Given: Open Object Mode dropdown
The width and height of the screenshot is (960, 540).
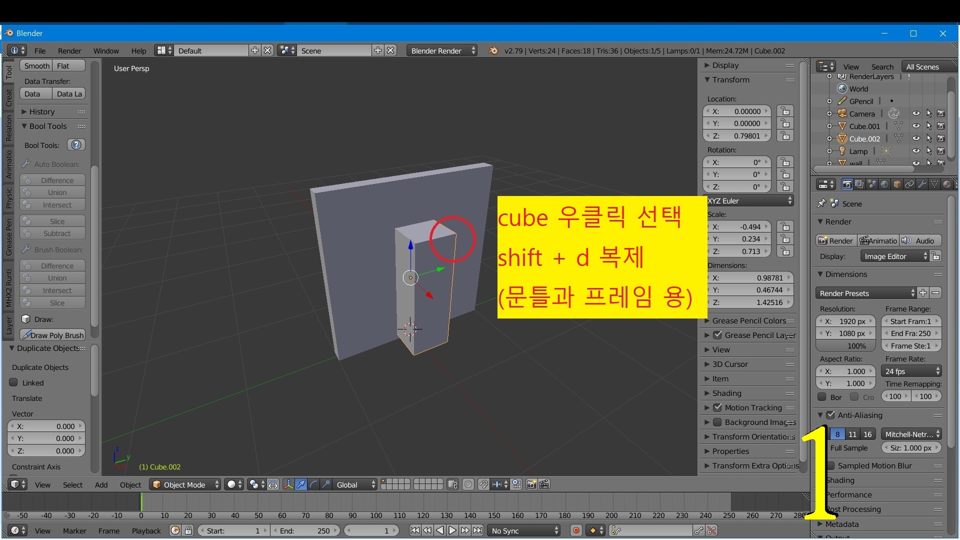Looking at the screenshot, I should coord(185,484).
